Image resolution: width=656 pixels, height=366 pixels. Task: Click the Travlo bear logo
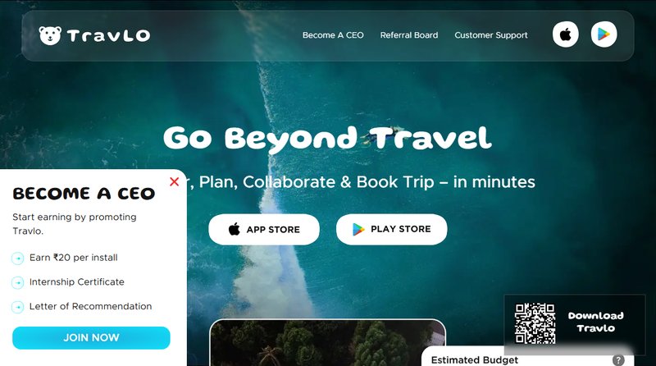pyautogui.click(x=50, y=35)
